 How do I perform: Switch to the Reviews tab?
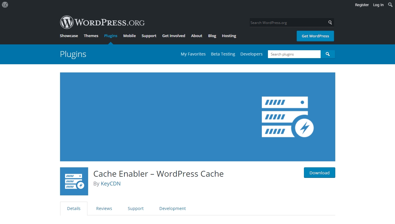pos(104,209)
